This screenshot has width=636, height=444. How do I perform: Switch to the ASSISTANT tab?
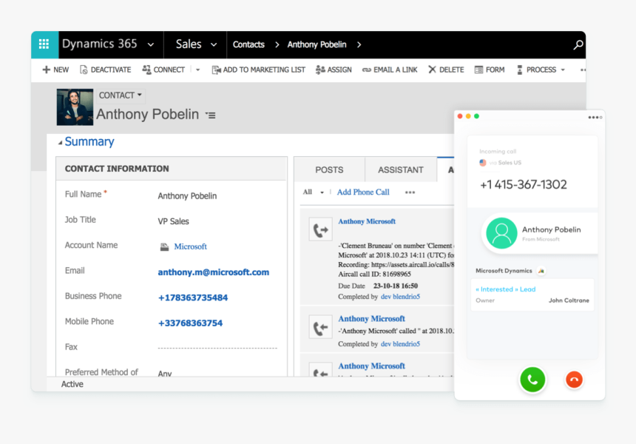pos(401,169)
